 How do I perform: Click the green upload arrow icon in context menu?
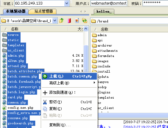click(45, 76)
